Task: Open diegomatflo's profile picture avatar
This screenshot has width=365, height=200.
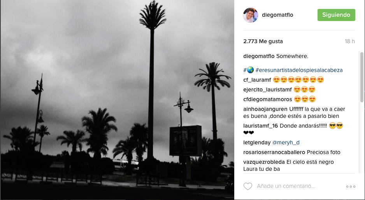Action: pos(251,15)
